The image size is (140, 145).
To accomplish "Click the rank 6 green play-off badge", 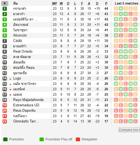I will pos(5,35).
